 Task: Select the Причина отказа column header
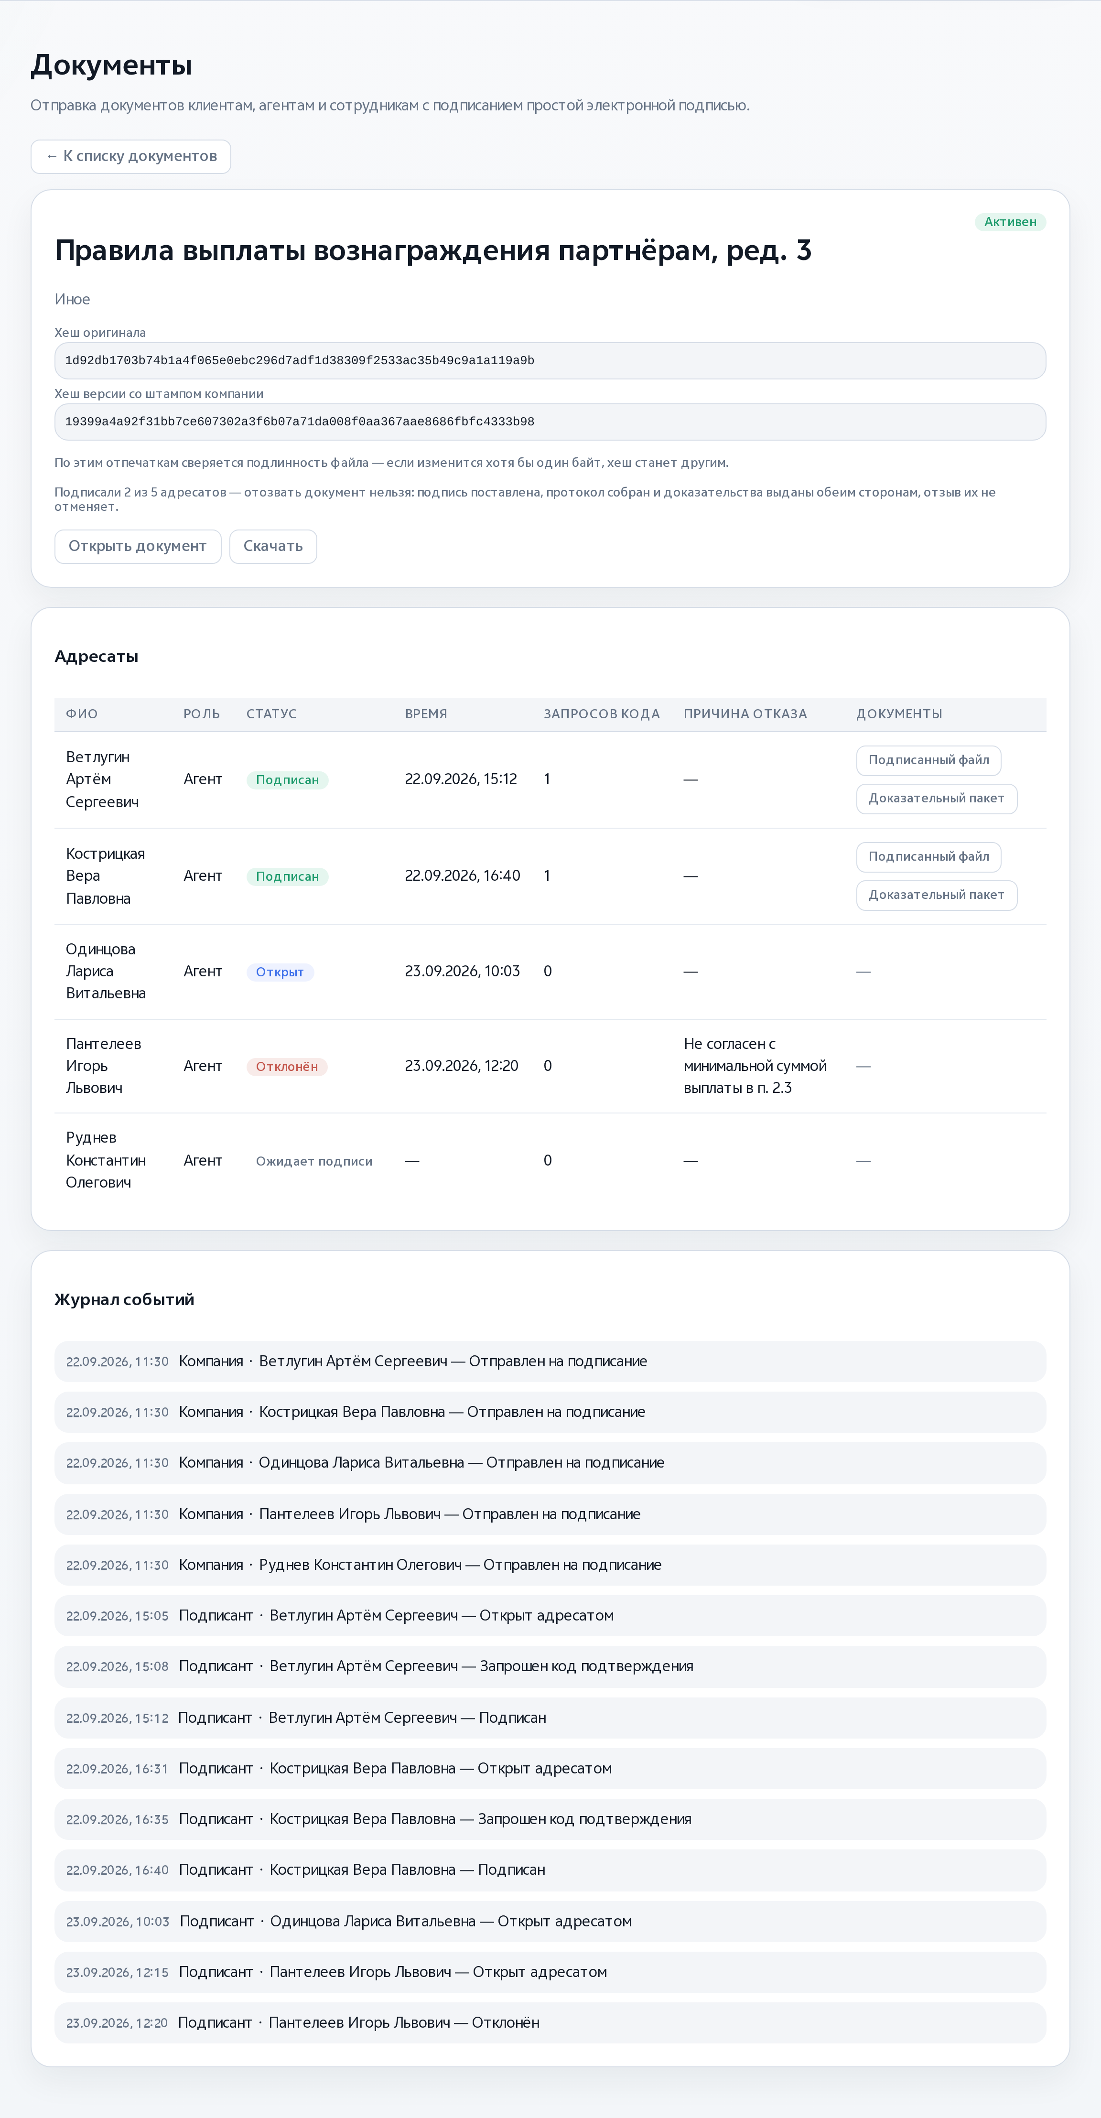tap(745, 713)
